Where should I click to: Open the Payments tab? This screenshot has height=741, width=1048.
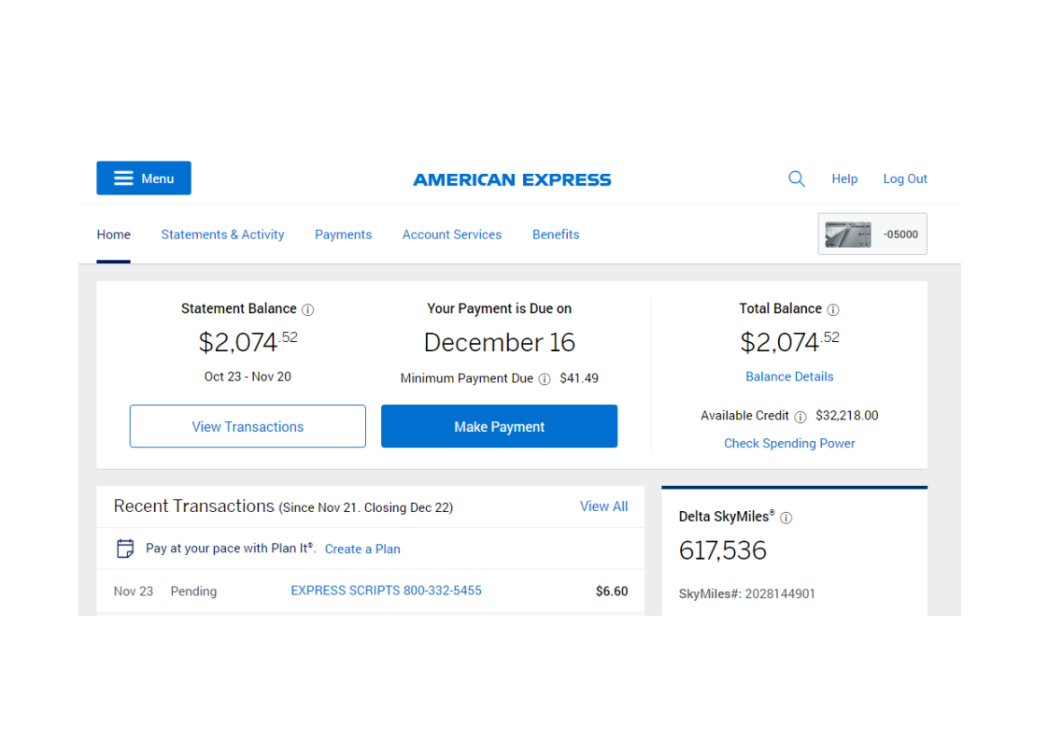pyautogui.click(x=343, y=235)
